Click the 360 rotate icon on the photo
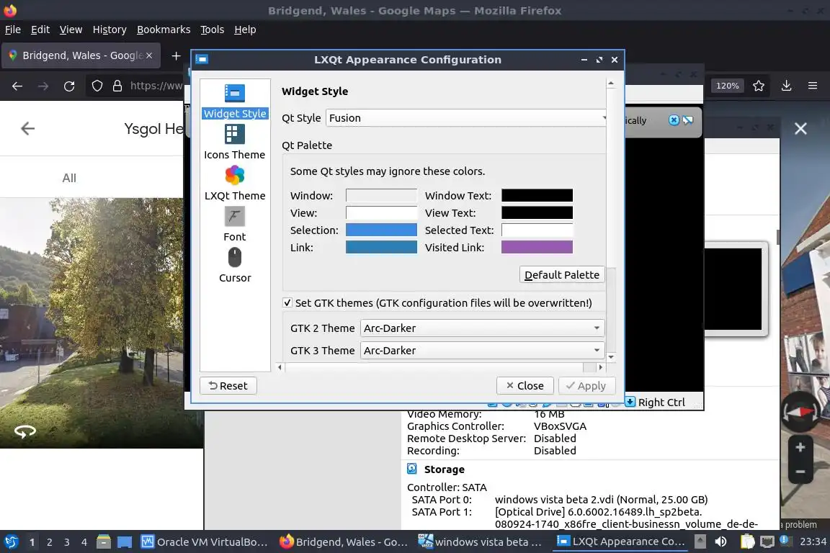The width and height of the screenshot is (830, 553). tap(25, 432)
